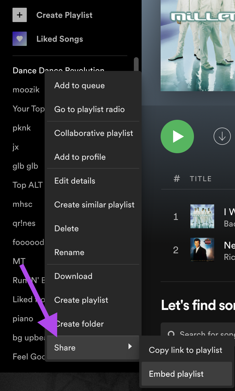Open the glb glb playlist

pyautogui.click(x=25, y=166)
